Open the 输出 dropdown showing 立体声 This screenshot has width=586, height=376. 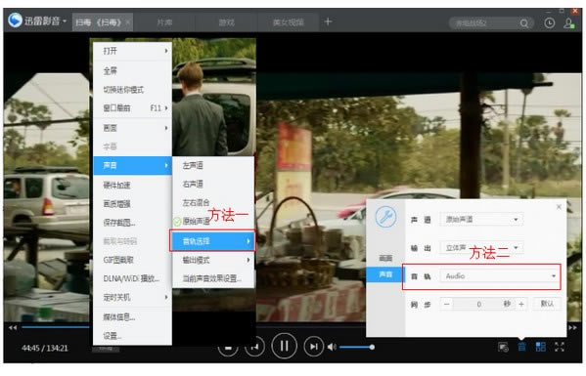(x=481, y=248)
